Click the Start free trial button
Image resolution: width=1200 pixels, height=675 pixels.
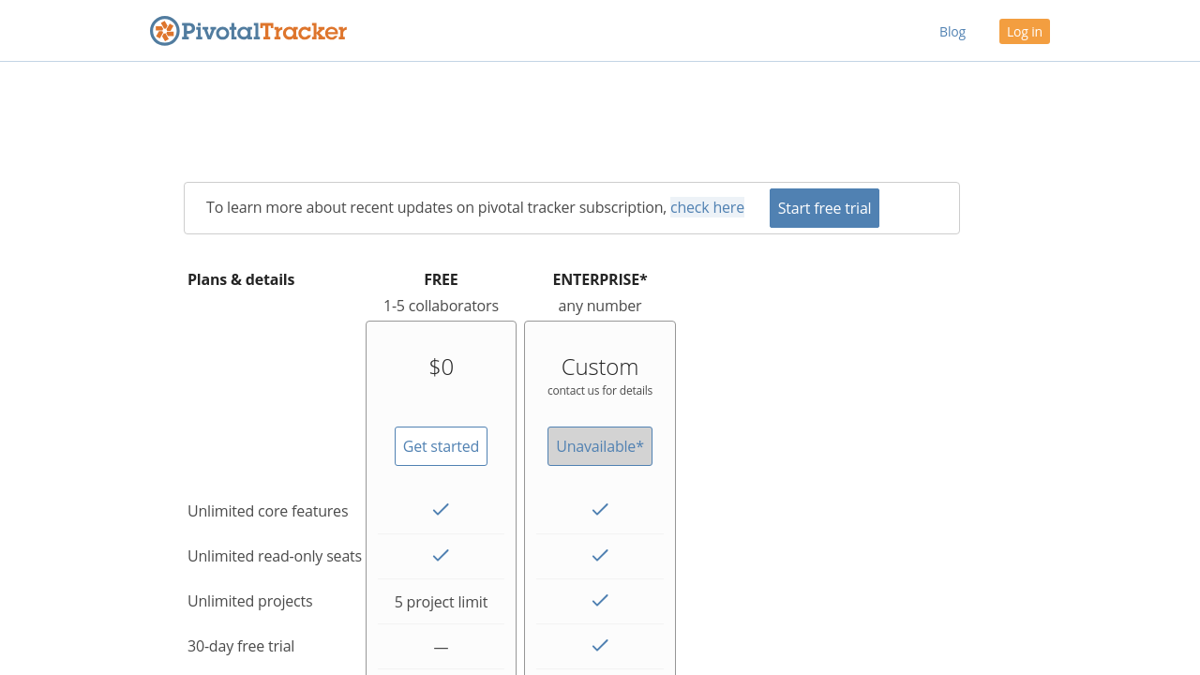(824, 208)
